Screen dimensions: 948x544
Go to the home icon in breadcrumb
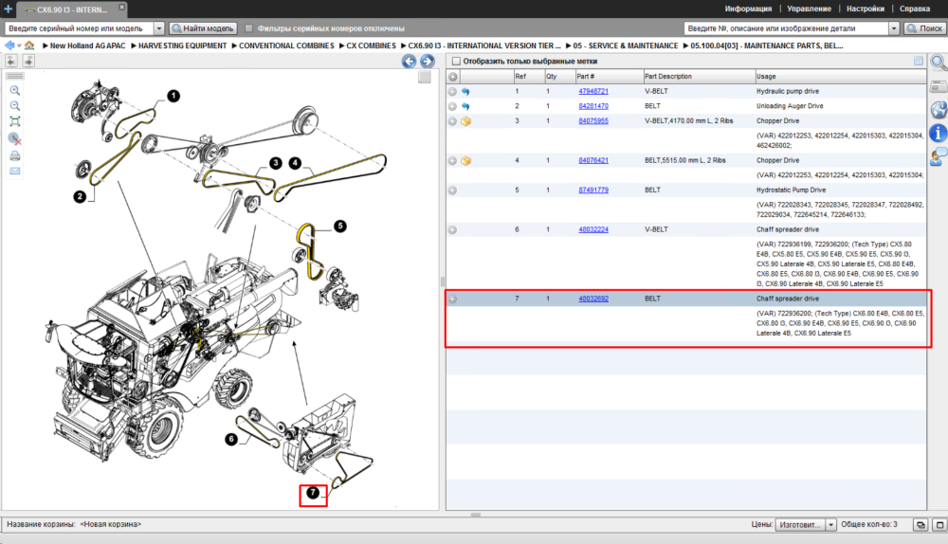(29, 45)
